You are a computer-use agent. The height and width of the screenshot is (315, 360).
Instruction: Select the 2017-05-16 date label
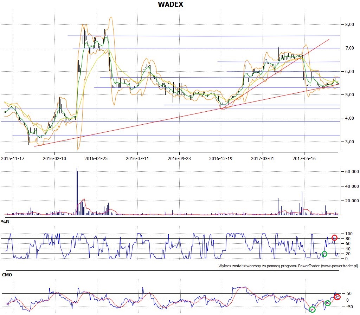tap(304, 158)
